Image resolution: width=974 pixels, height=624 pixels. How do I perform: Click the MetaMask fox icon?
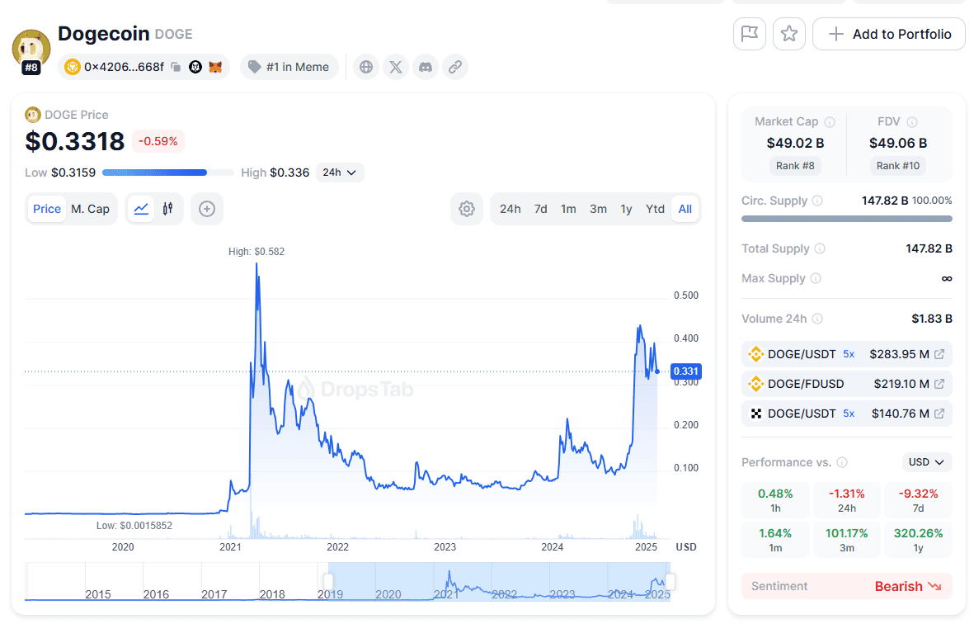[x=215, y=67]
